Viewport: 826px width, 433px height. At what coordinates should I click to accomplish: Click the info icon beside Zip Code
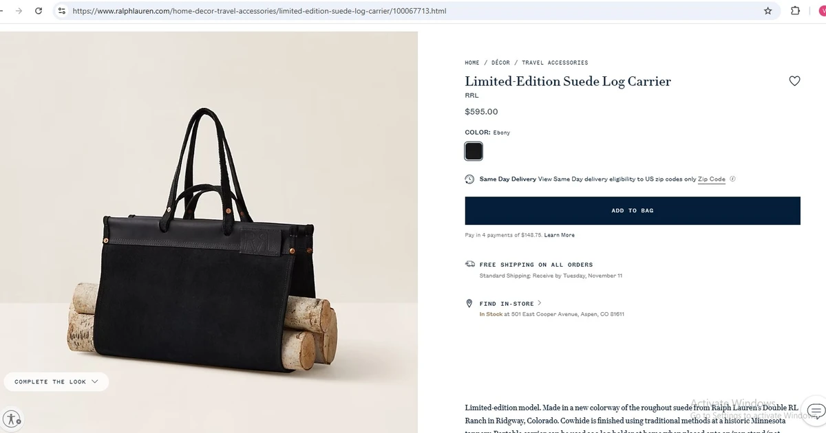coord(732,179)
